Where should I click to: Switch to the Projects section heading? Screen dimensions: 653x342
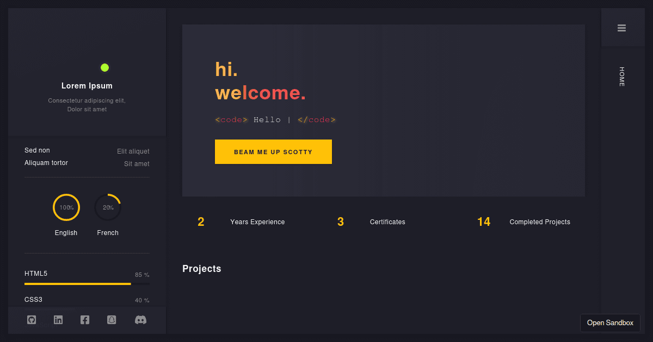point(202,269)
